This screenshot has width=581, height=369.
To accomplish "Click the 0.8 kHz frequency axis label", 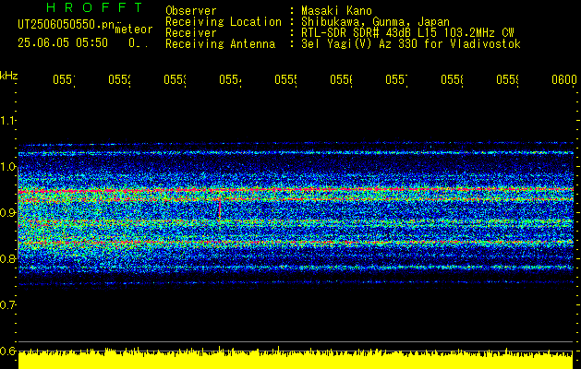I will click(7, 258).
